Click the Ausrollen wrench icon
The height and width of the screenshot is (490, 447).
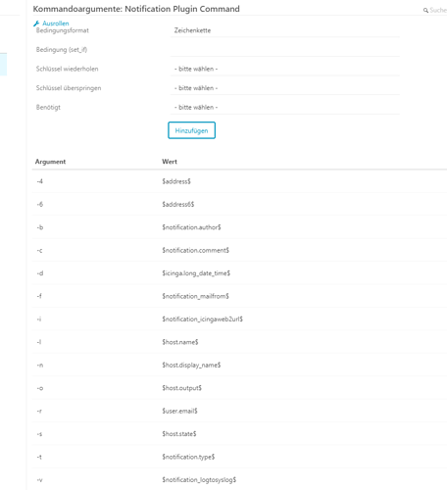tap(36, 24)
